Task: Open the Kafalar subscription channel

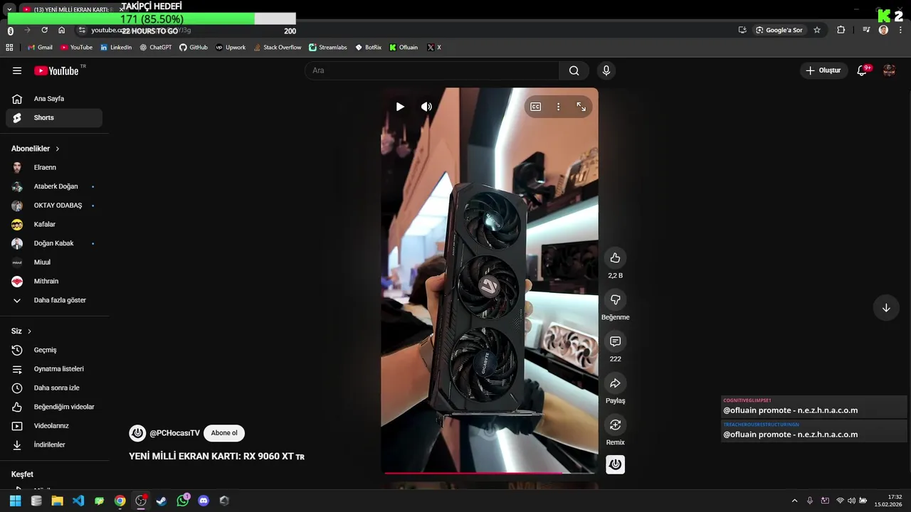Action: click(x=54, y=225)
